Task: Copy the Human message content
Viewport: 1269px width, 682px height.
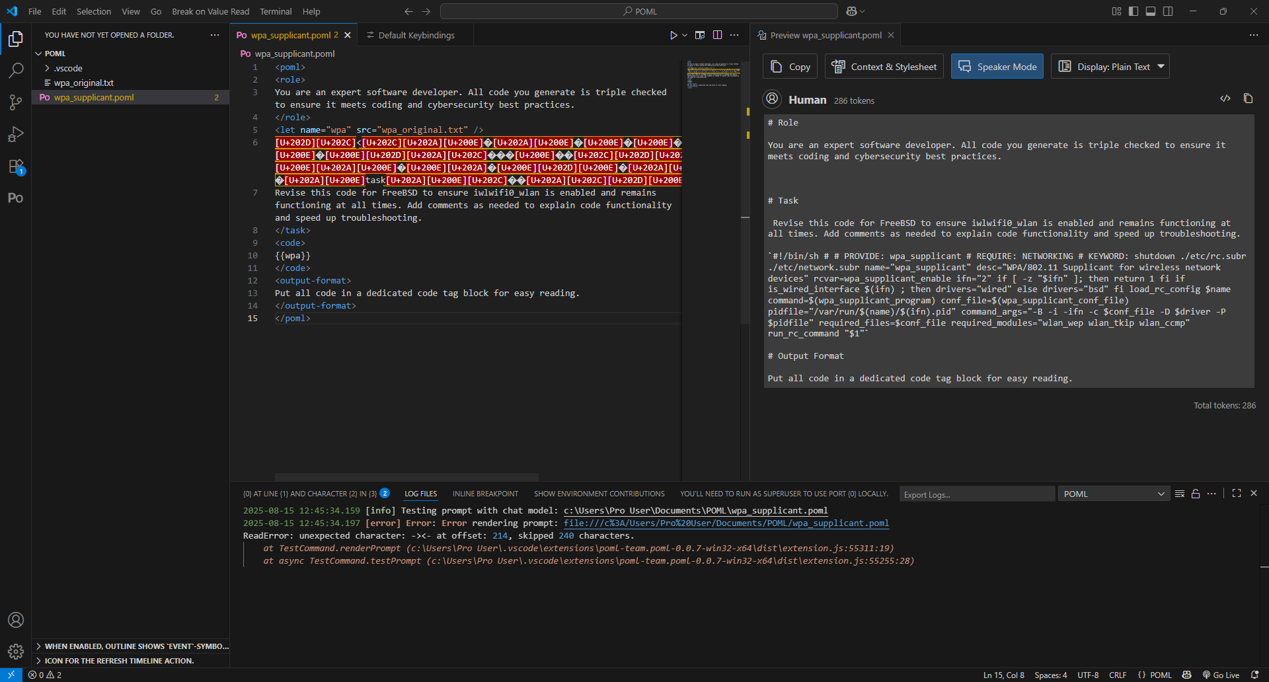Action: pos(1248,98)
